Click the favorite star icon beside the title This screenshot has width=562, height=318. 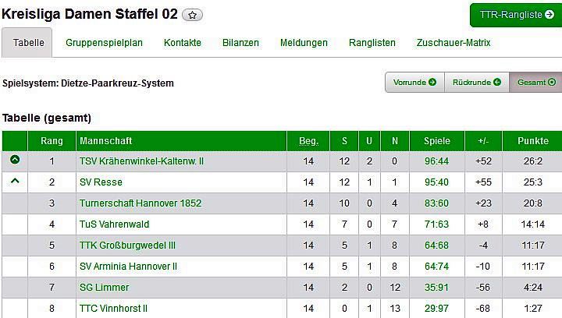192,15
